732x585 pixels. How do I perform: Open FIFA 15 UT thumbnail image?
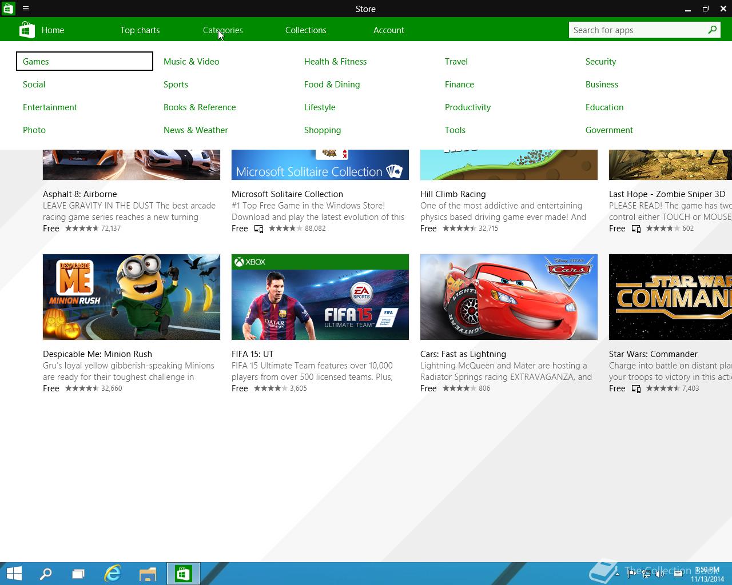pos(320,297)
